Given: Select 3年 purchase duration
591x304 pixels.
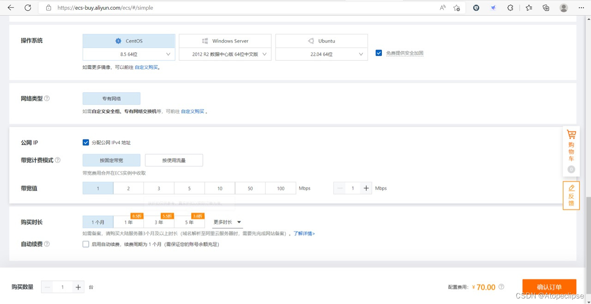Looking at the screenshot, I should 159,222.
